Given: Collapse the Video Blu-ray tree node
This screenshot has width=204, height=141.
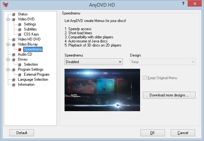Looking at the screenshot, I should tap(8, 45).
